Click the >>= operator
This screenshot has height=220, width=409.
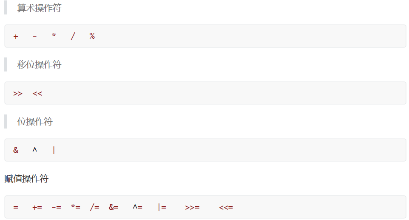192,207
